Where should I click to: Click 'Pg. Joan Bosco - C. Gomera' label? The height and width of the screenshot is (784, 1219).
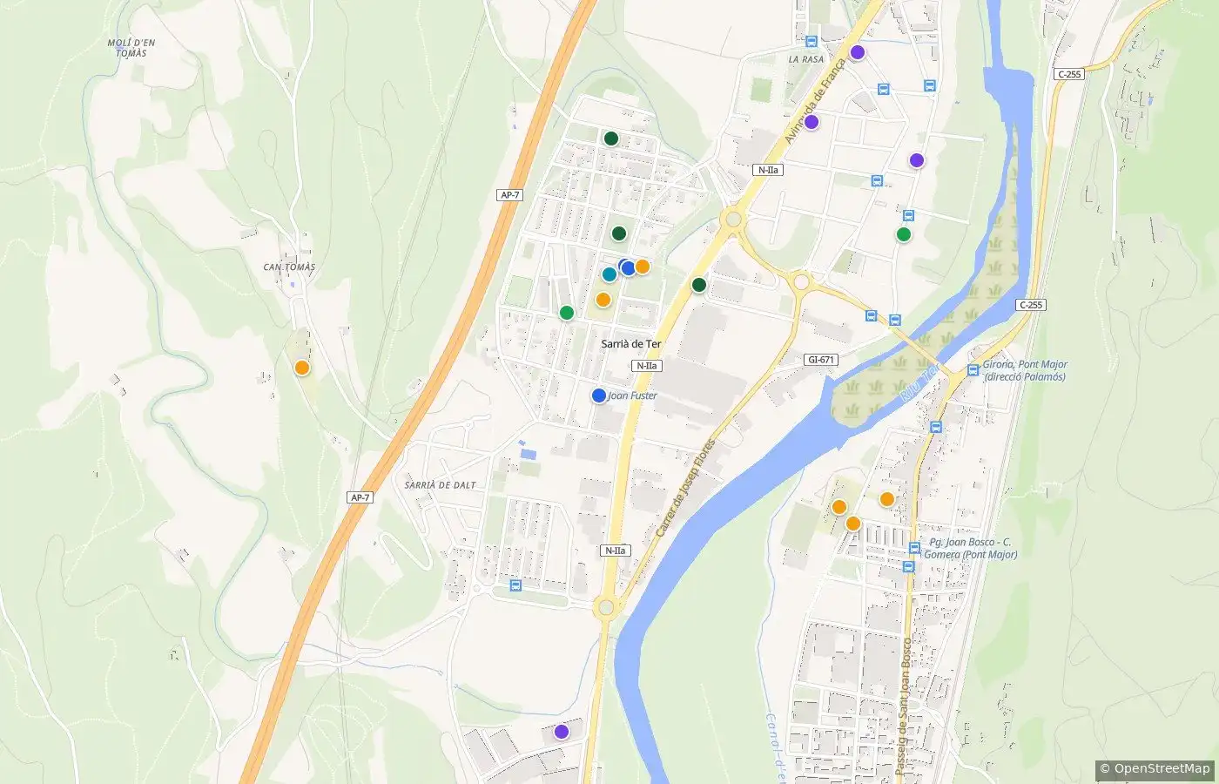click(970, 548)
